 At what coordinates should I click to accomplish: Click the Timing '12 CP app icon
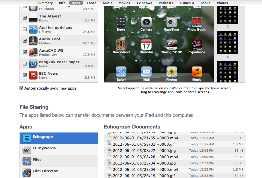pos(172,45)
